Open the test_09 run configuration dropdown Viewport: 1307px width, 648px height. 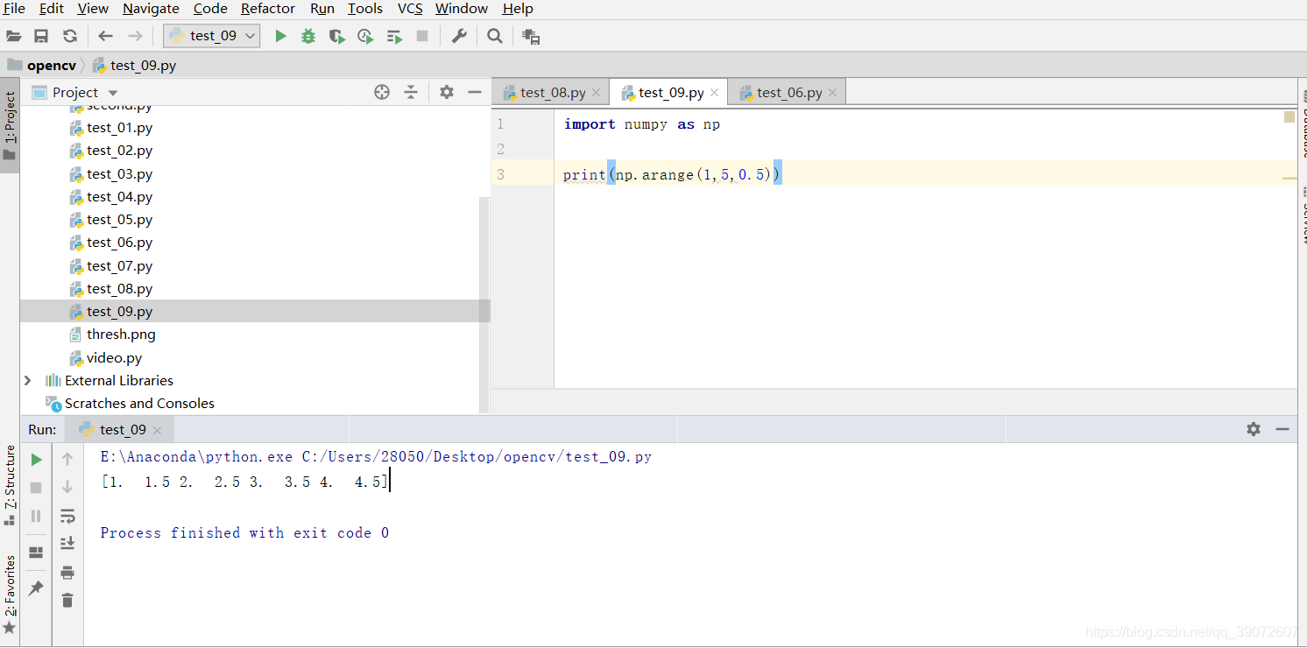click(x=212, y=36)
